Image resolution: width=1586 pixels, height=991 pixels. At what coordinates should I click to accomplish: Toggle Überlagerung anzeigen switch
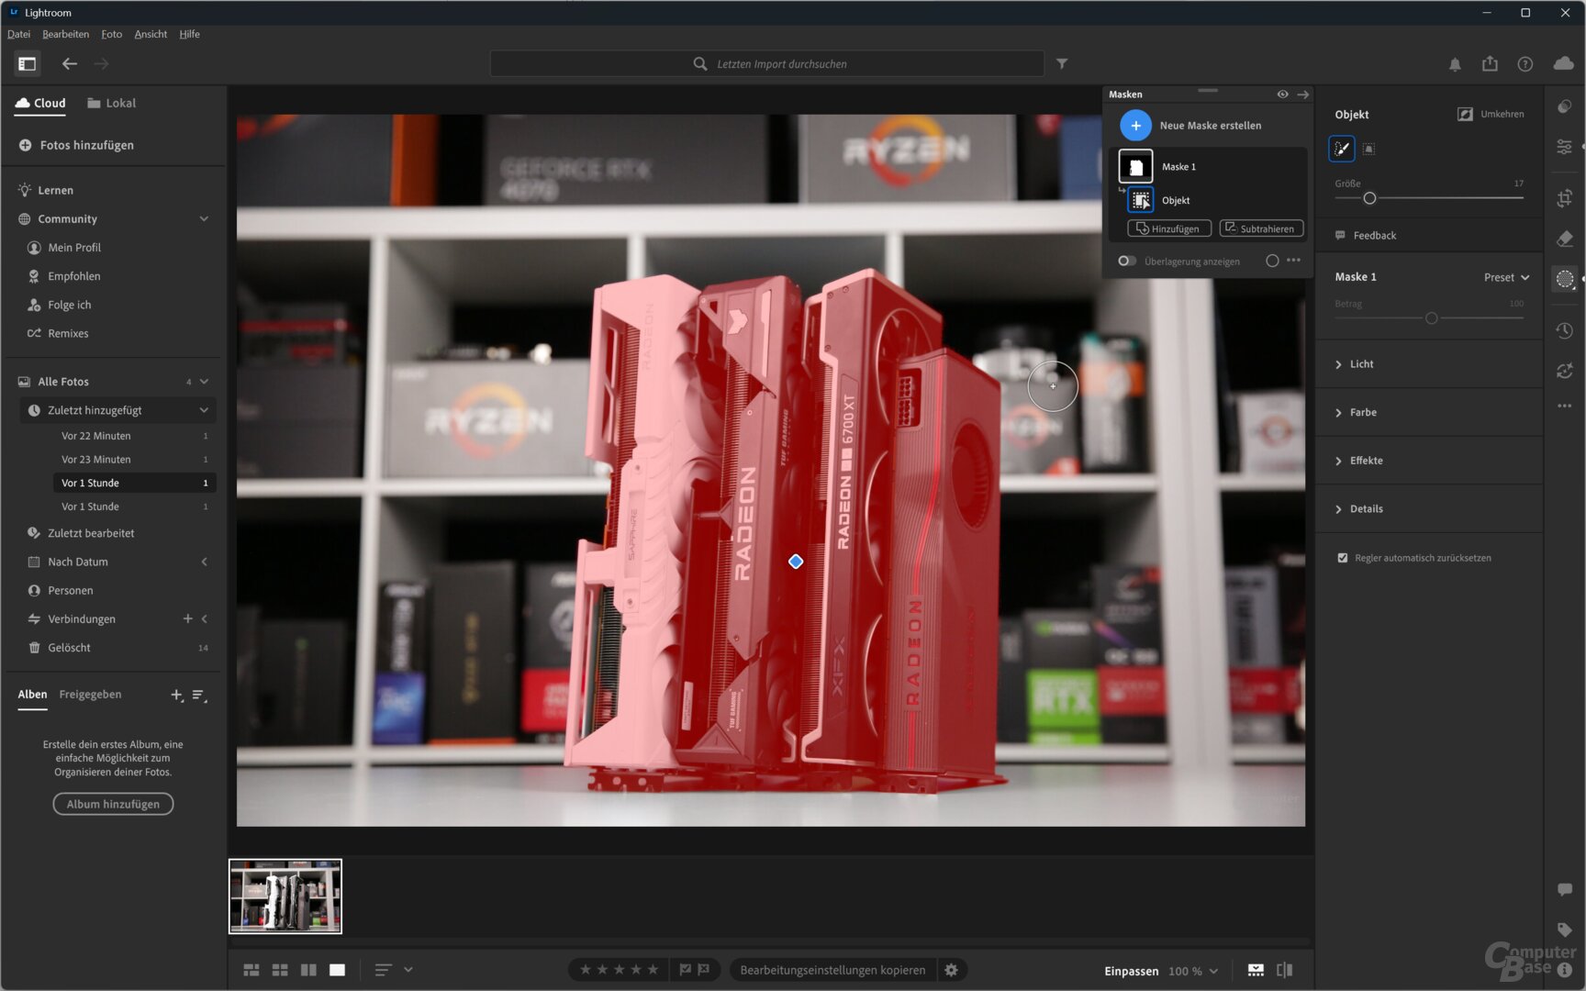click(1126, 261)
